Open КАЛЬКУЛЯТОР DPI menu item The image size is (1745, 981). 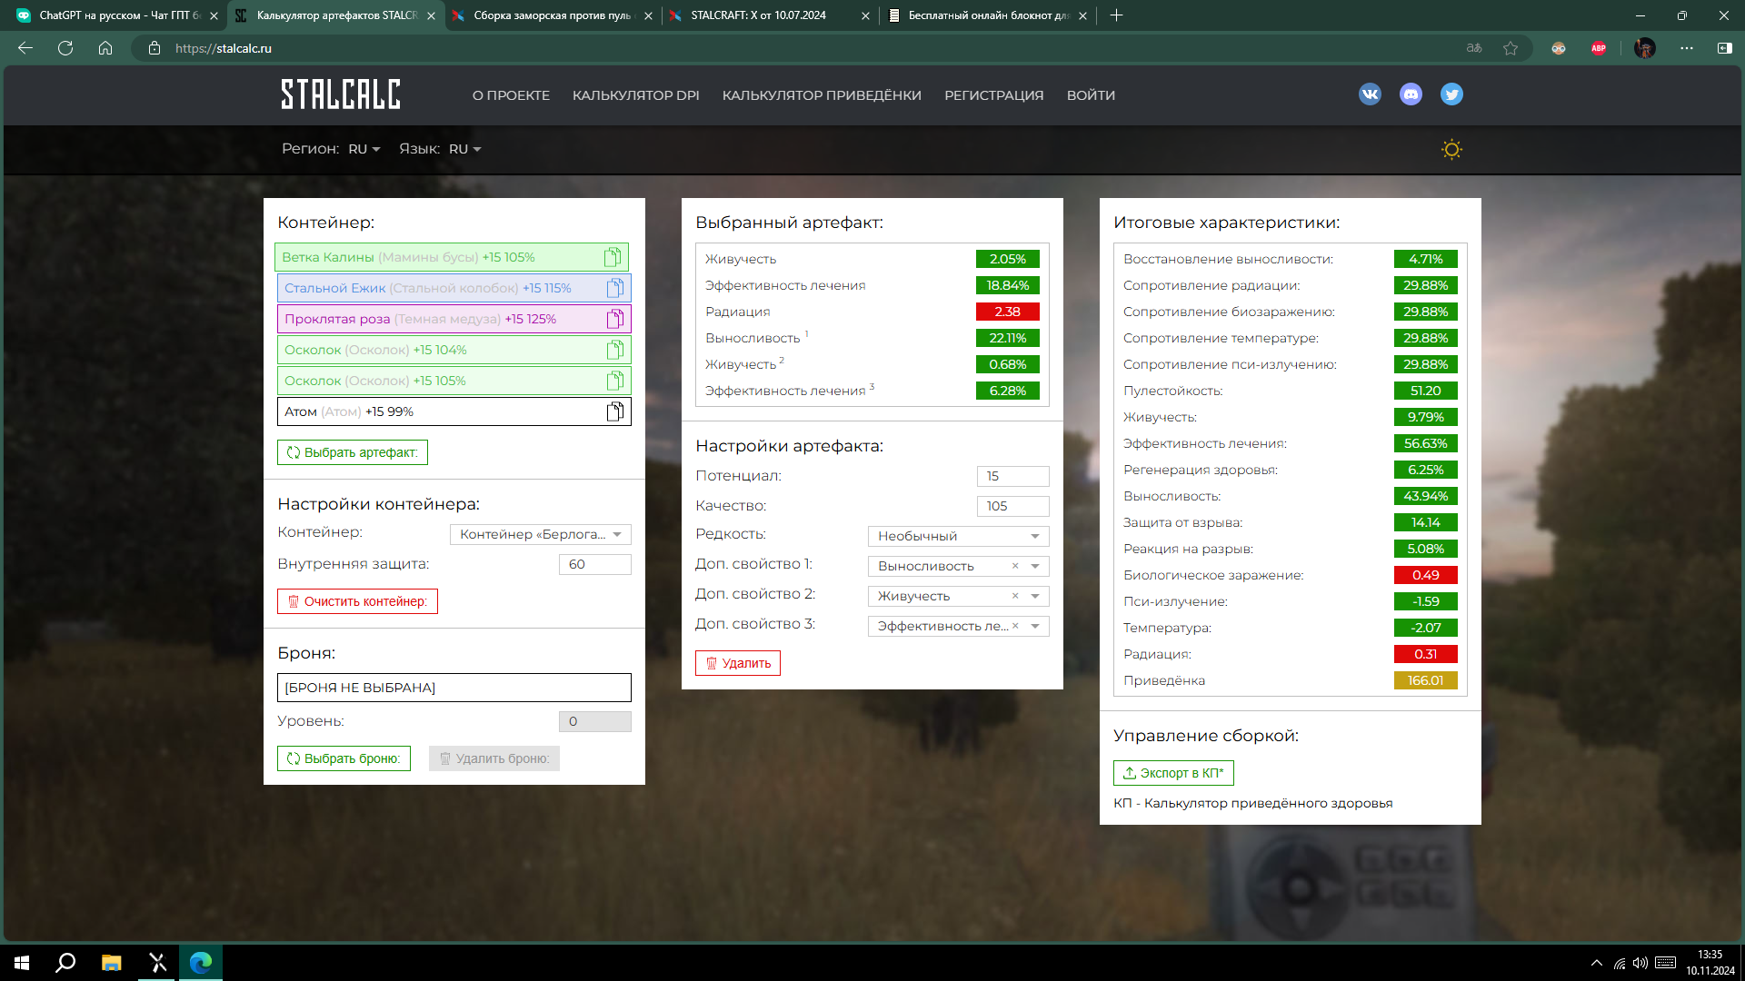[x=636, y=95]
